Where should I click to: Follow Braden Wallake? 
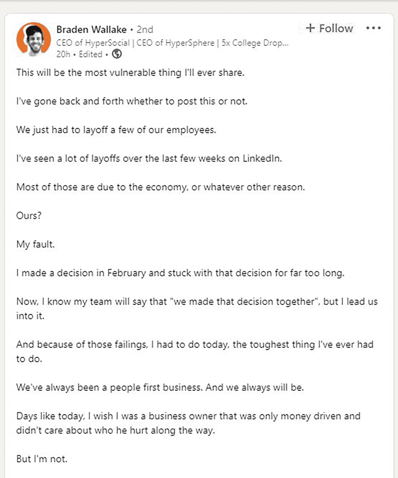(x=336, y=28)
